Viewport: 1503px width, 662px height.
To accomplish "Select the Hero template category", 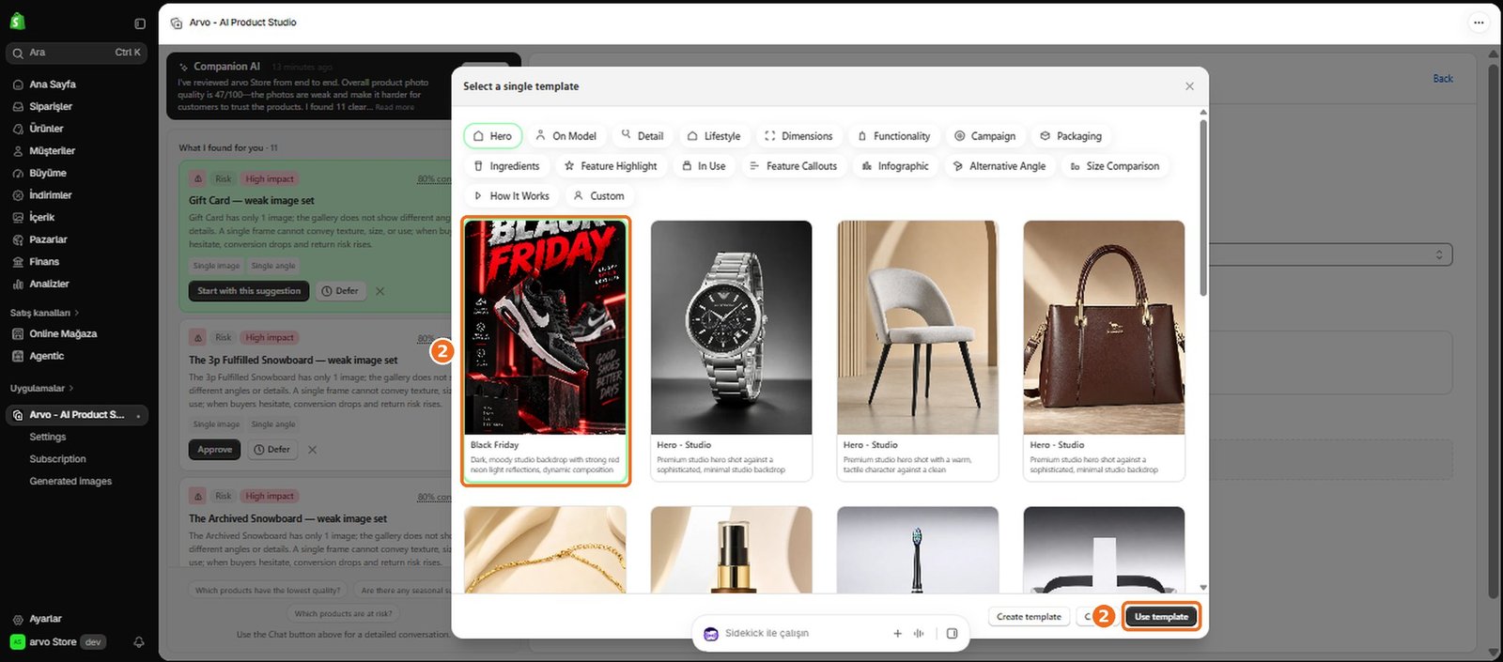I will coord(492,136).
